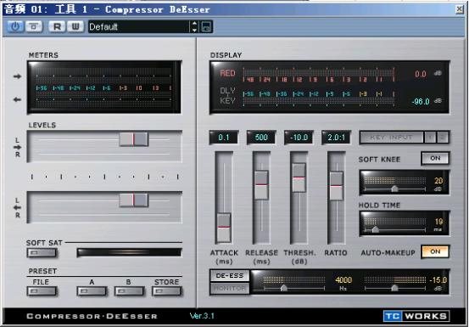Toggle the plugin power bypass button
469x327 pixels.
(x=15, y=26)
